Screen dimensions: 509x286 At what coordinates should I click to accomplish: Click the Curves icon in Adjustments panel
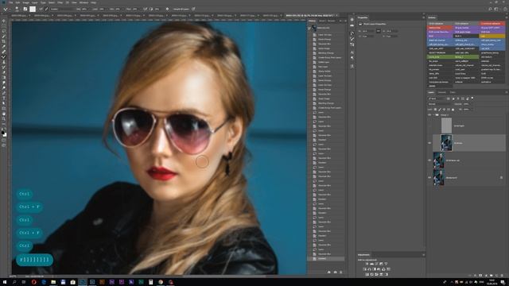(376, 264)
